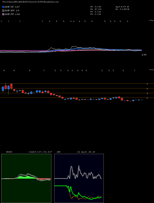Select the 'DOW MT: 1.9' legend label
Screen dimensions: 154x203
pos(12,11)
